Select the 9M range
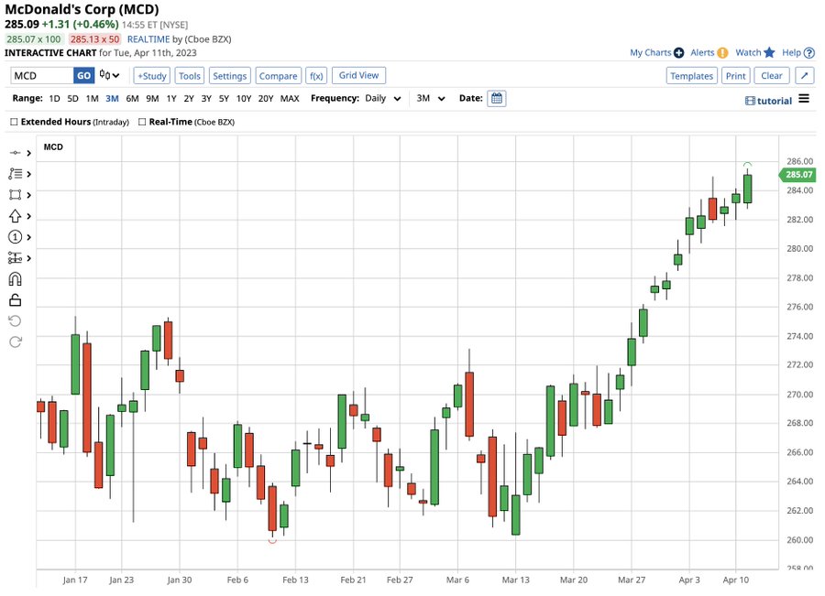Screen dimensions: 825x596 tap(152, 98)
